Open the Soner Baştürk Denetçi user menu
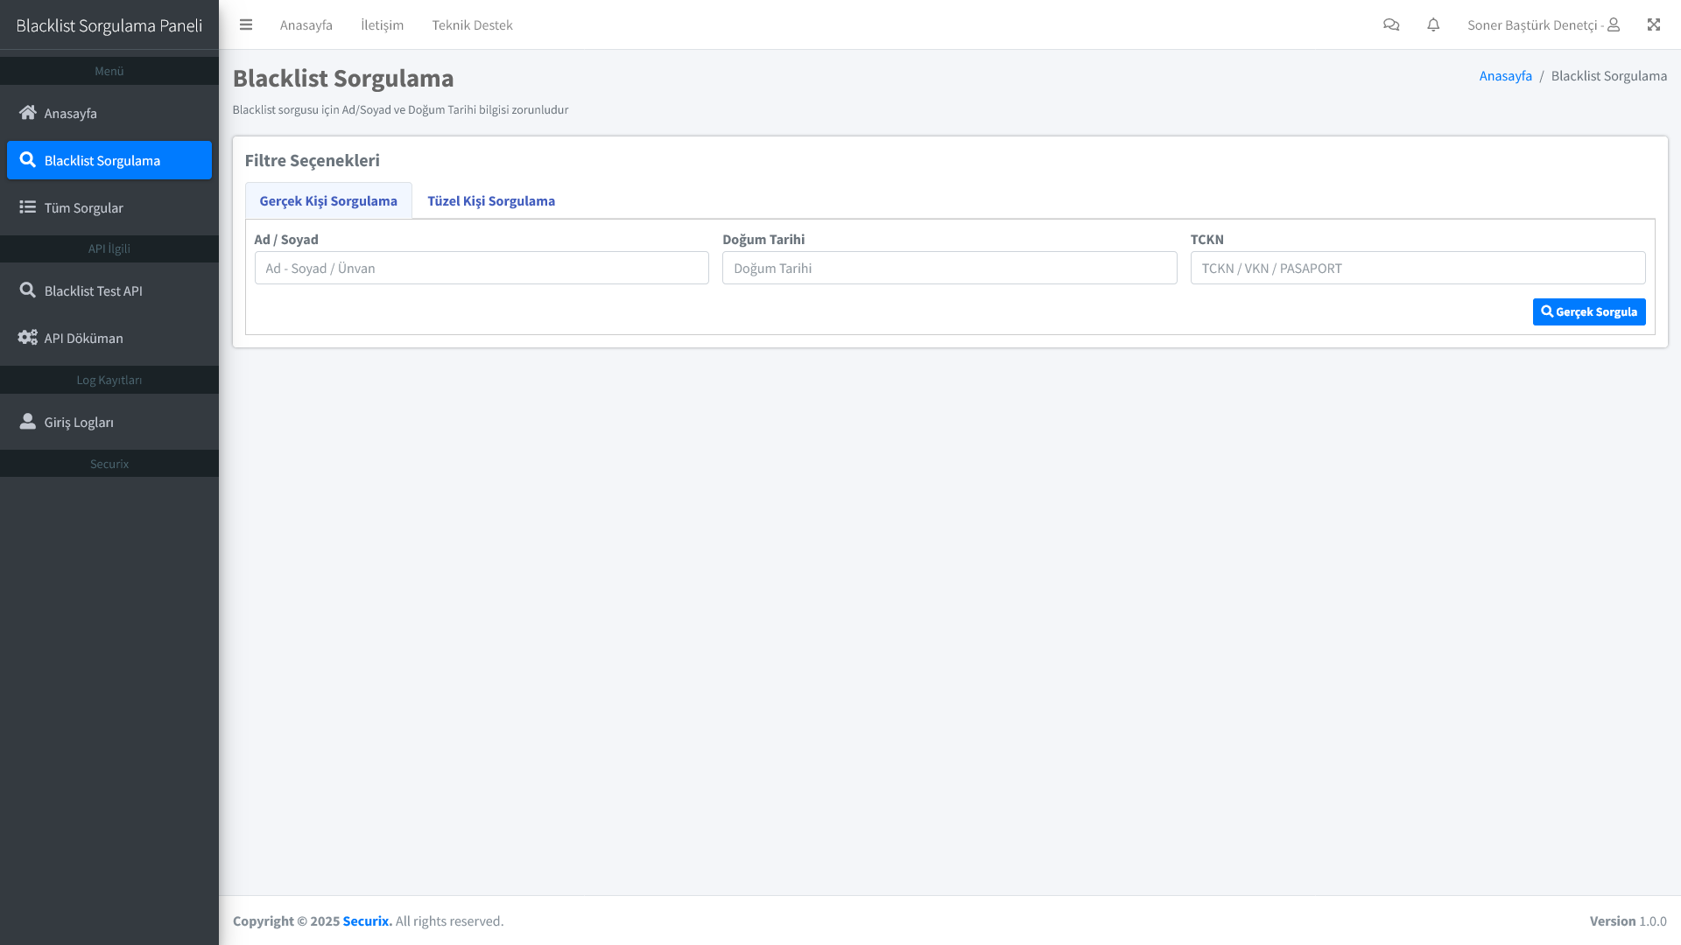This screenshot has height=945, width=1681. point(1544,24)
